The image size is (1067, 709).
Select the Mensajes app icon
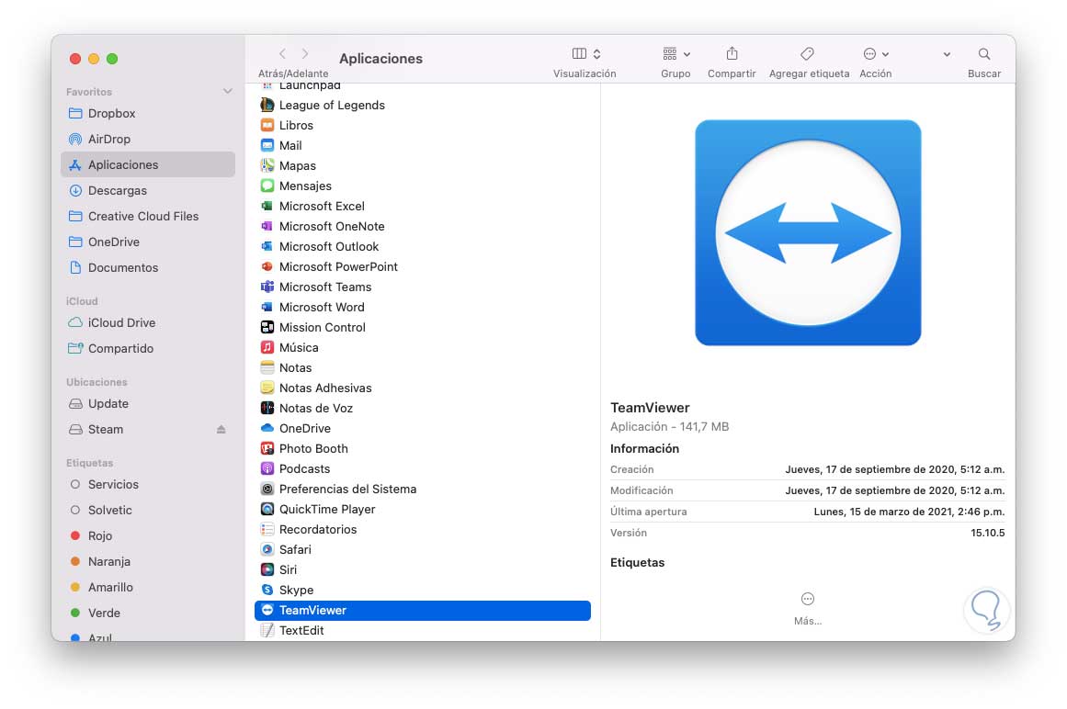point(267,186)
